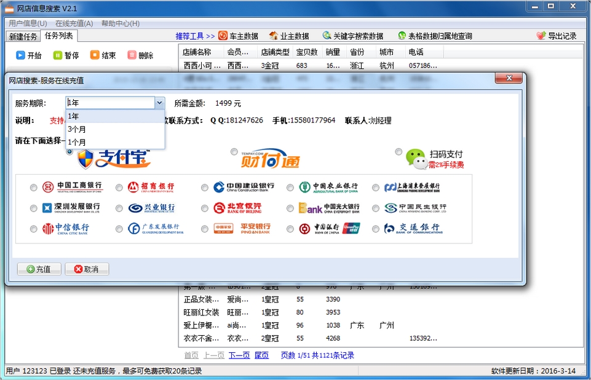Click the 首页 first page link
The image size is (591, 380).
click(191, 355)
